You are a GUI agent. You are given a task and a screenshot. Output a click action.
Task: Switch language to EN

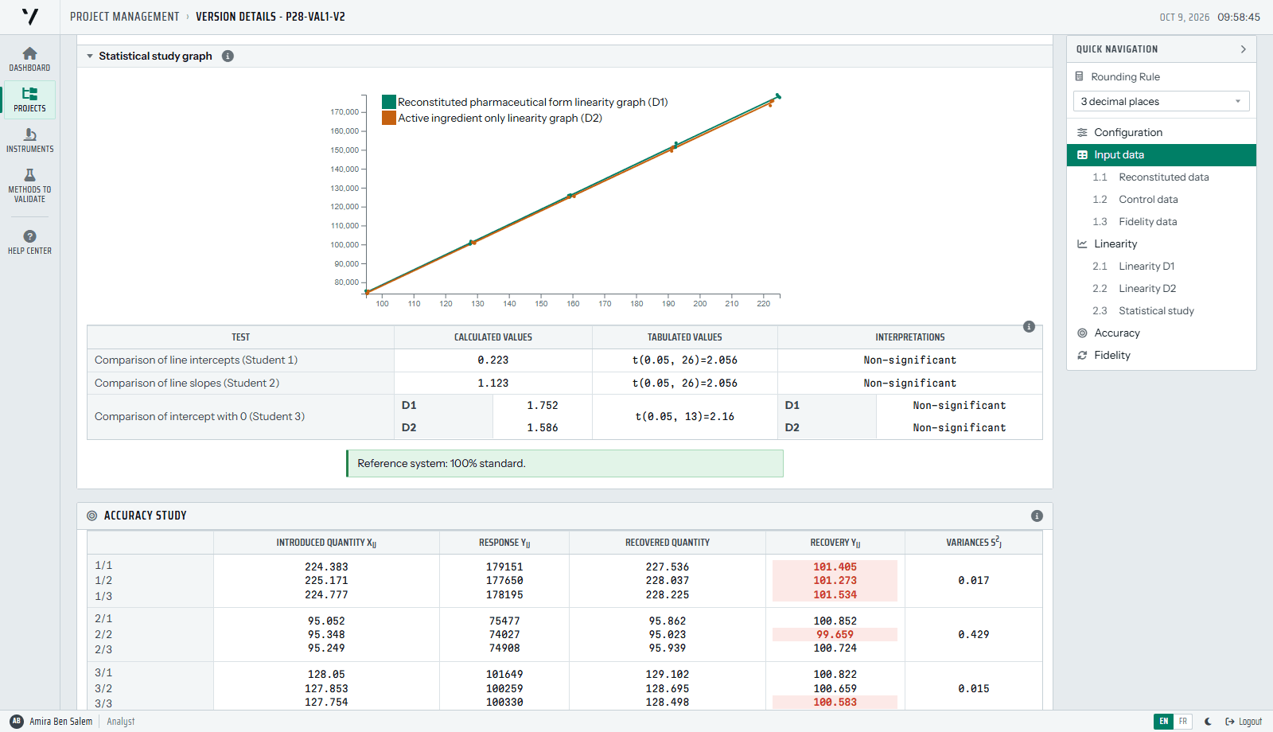pyautogui.click(x=1163, y=722)
